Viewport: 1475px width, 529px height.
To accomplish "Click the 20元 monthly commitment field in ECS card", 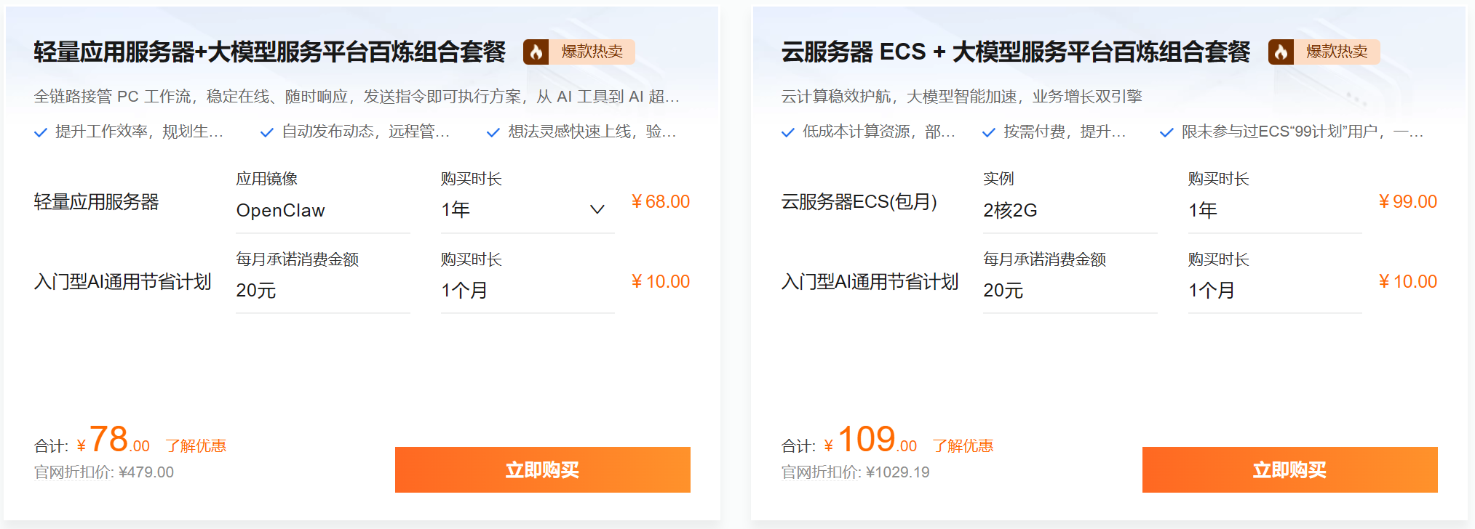I will pos(1069,291).
